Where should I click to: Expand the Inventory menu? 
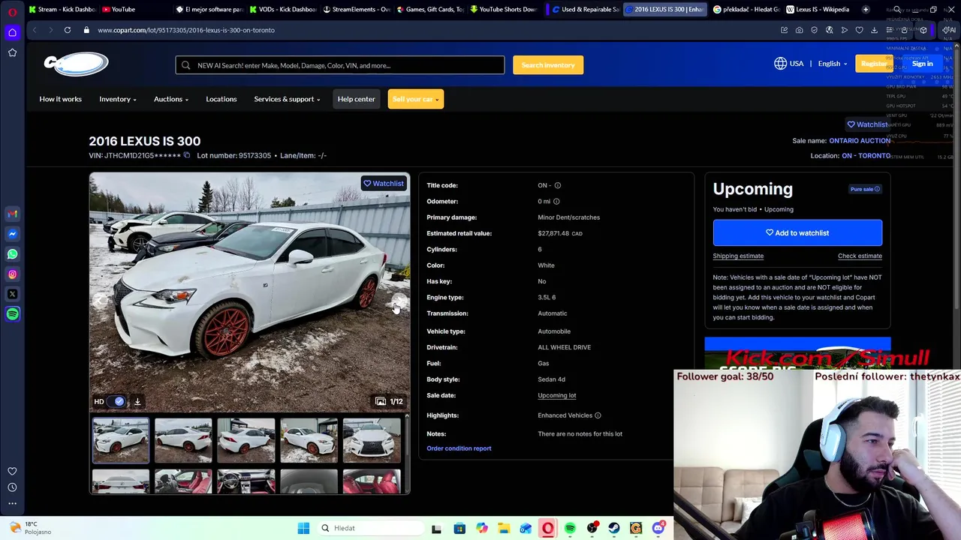coord(118,99)
